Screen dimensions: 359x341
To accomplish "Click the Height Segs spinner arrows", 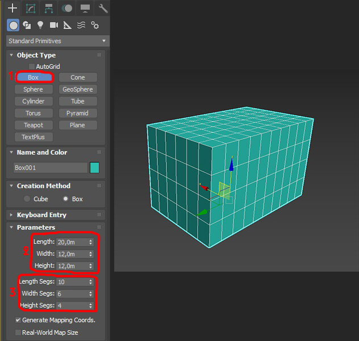I will tap(91, 306).
